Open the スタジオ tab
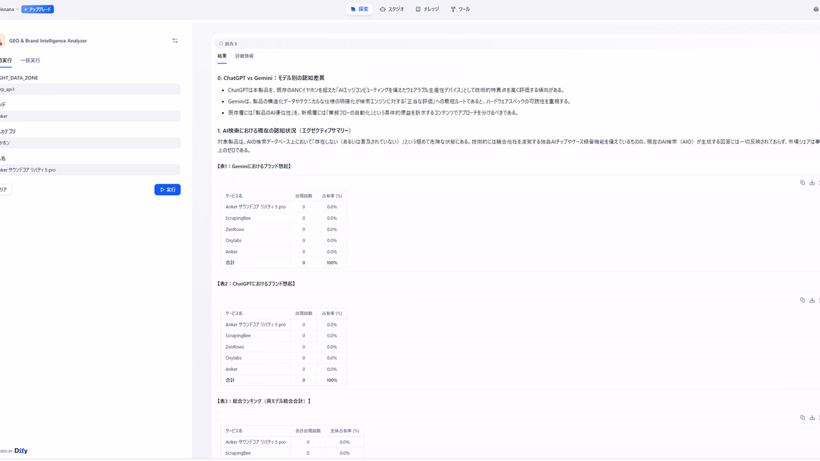The image size is (820, 461). 392,10
